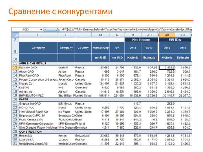Click the AGRI & CHEMICALS section row
The width and height of the screenshot is (203, 152).
(105, 63)
